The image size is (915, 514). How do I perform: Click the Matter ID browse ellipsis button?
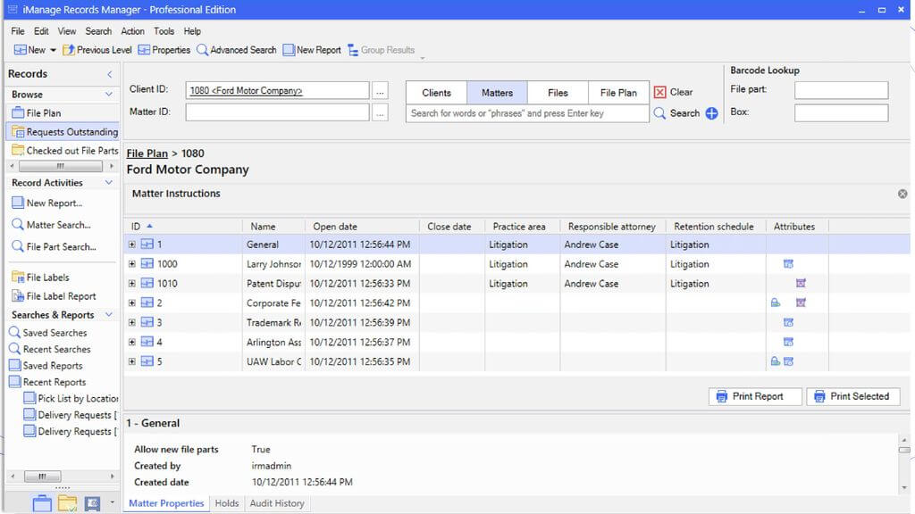click(380, 112)
